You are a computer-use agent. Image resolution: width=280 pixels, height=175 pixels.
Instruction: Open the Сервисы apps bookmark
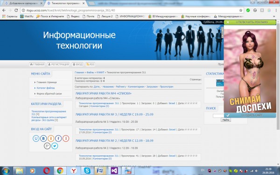[x=10, y=16]
